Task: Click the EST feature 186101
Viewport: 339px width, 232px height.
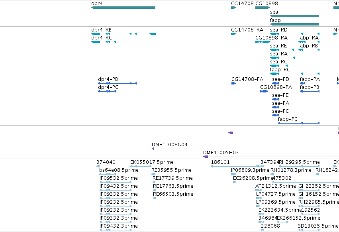Action: 235,166
